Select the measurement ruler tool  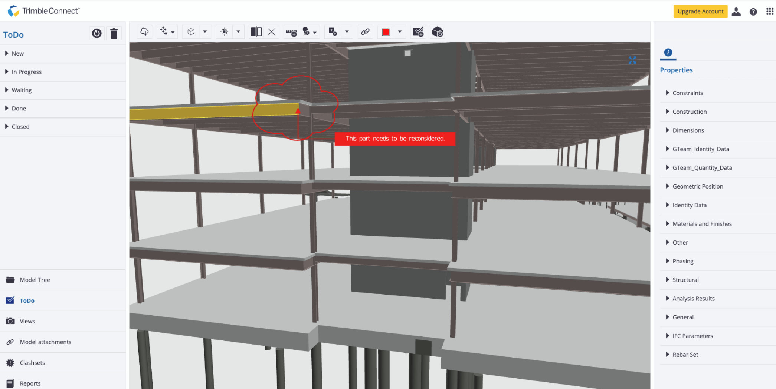tap(291, 33)
